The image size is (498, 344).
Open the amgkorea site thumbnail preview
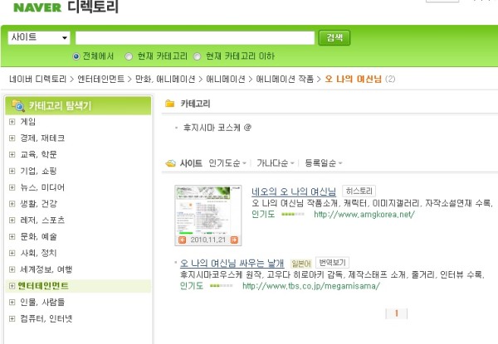[x=208, y=211]
